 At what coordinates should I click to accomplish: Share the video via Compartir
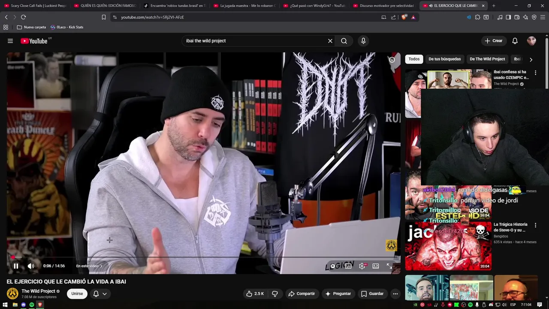tap(302, 294)
